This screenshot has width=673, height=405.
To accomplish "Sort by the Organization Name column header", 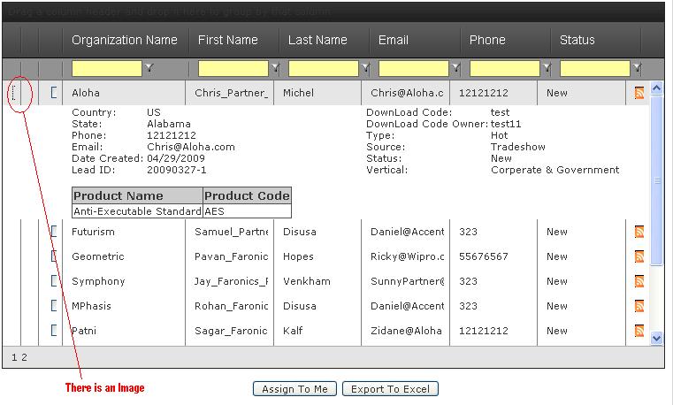I will (x=125, y=40).
